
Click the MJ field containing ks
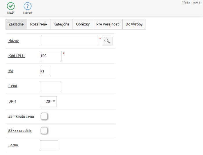(45, 71)
